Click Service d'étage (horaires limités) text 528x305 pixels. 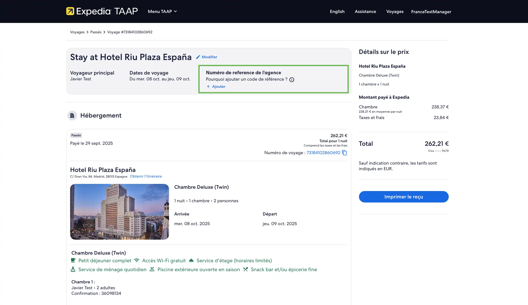[234, 260]
